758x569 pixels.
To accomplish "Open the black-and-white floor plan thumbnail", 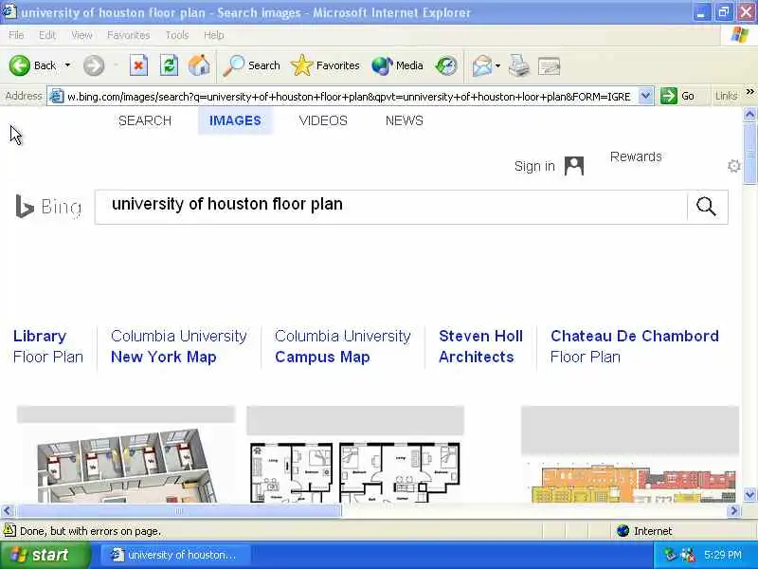I will [355, 471].
